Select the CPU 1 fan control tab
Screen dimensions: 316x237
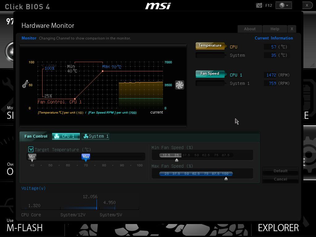point(66,136)
